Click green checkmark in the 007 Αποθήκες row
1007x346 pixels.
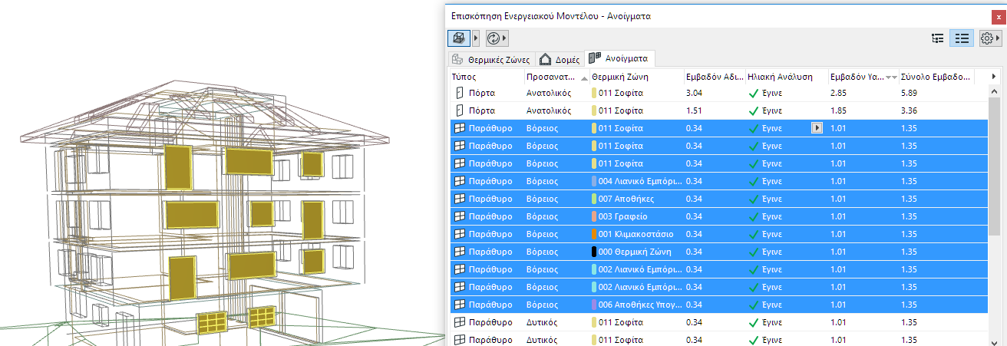[753, 199]
